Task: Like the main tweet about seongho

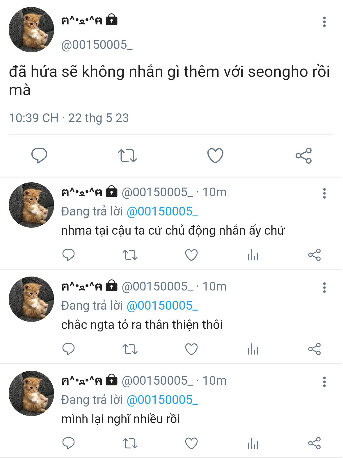Action: [215, 156]
